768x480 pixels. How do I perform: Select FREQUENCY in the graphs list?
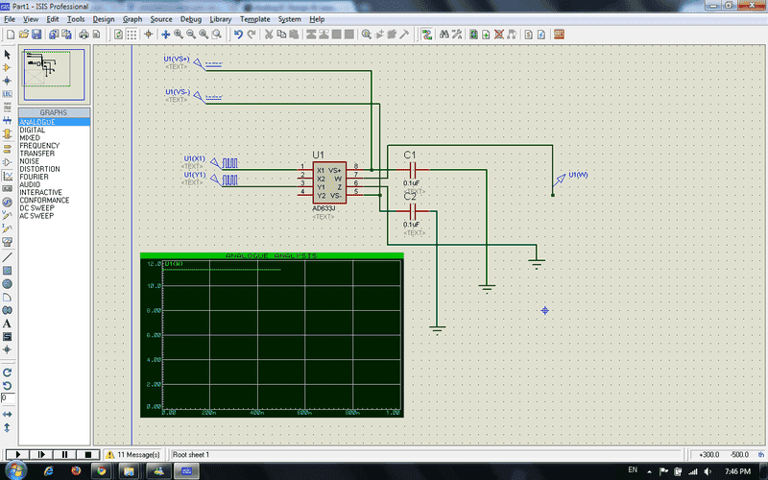[39, 146]
